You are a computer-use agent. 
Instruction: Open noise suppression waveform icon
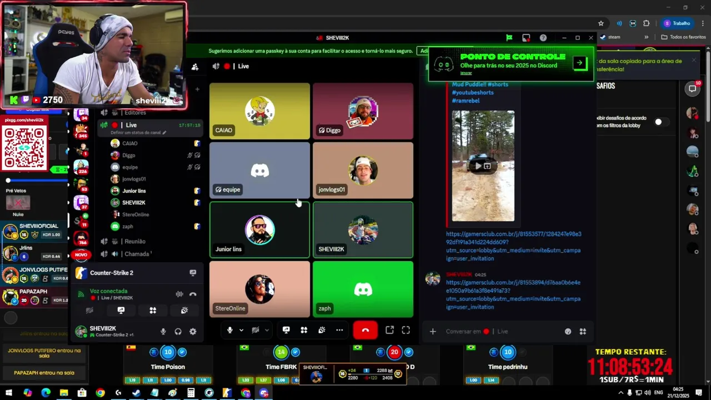179,294
